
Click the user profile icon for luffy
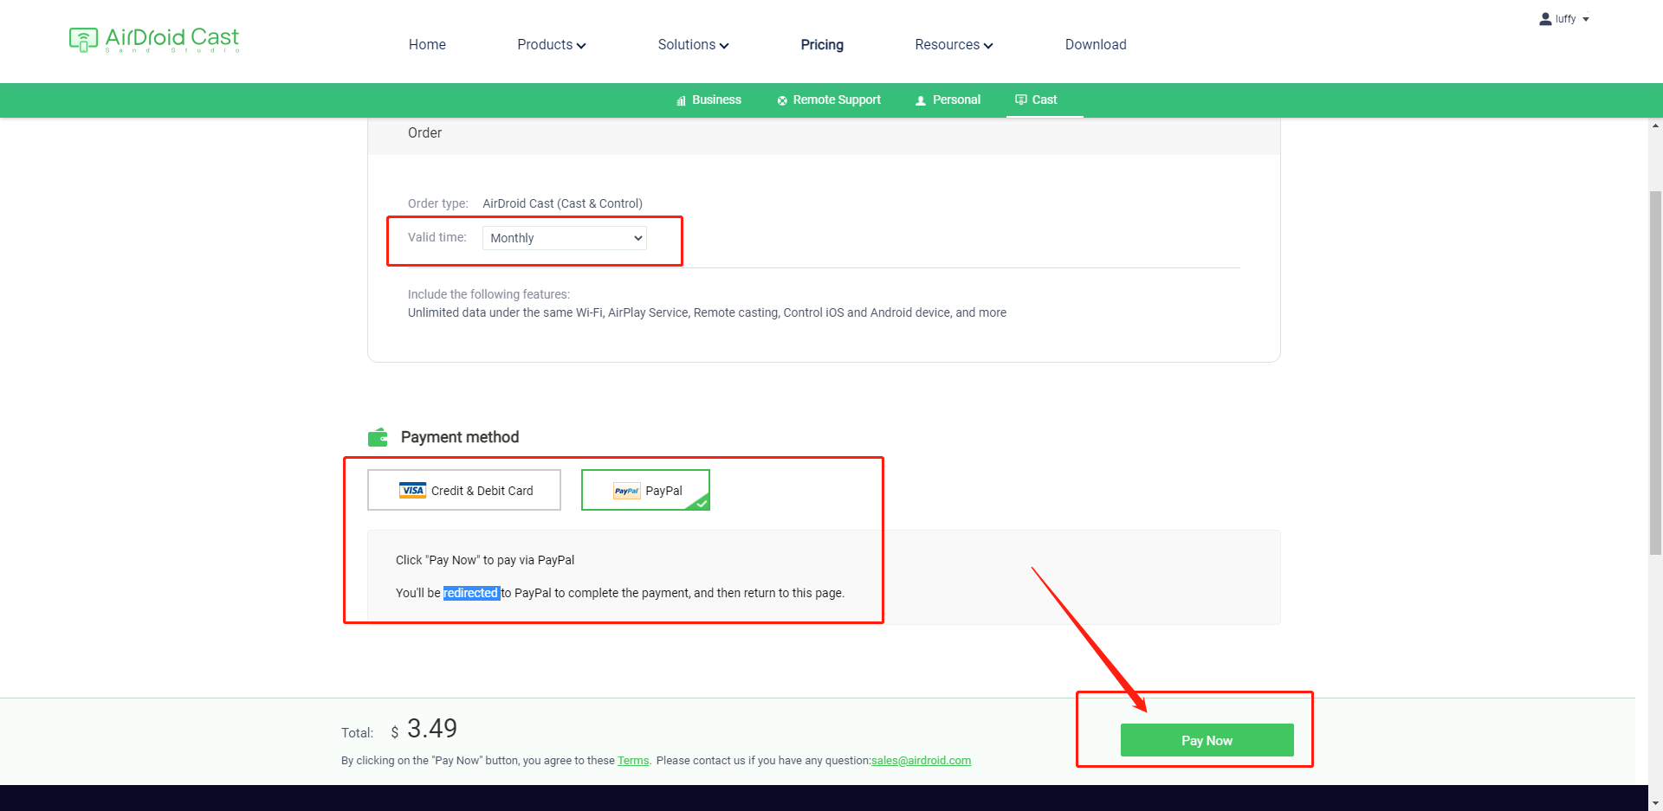coord(1545,19)
